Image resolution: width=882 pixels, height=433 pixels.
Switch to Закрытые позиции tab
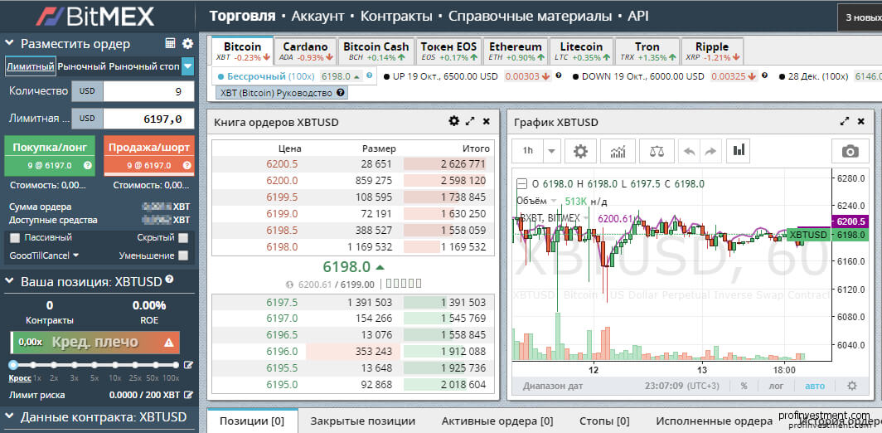[363, 421]
